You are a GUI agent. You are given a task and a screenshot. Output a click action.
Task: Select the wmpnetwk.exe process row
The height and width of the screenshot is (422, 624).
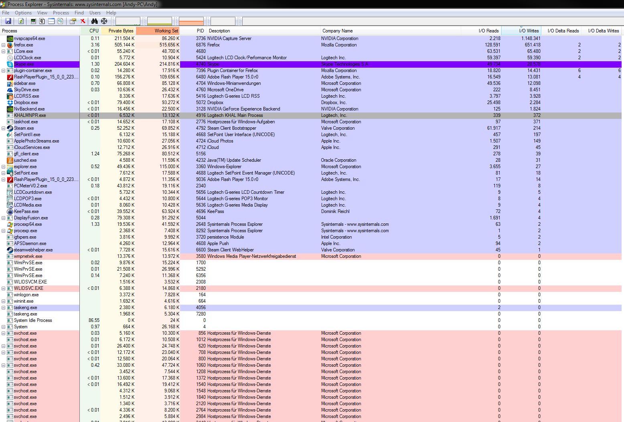(x=311, y=256)
